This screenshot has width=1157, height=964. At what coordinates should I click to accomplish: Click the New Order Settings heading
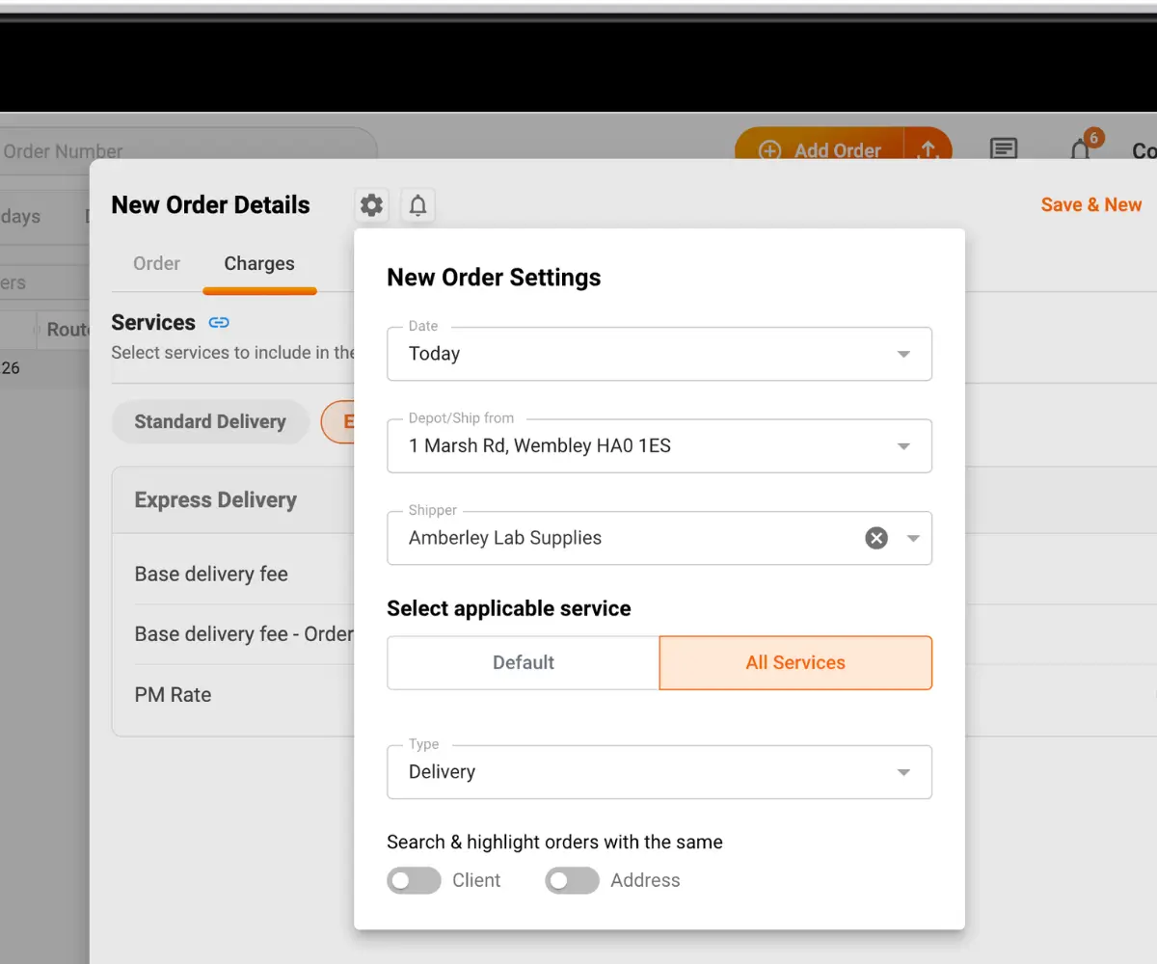pyautogui.click(x=494, y=278)
